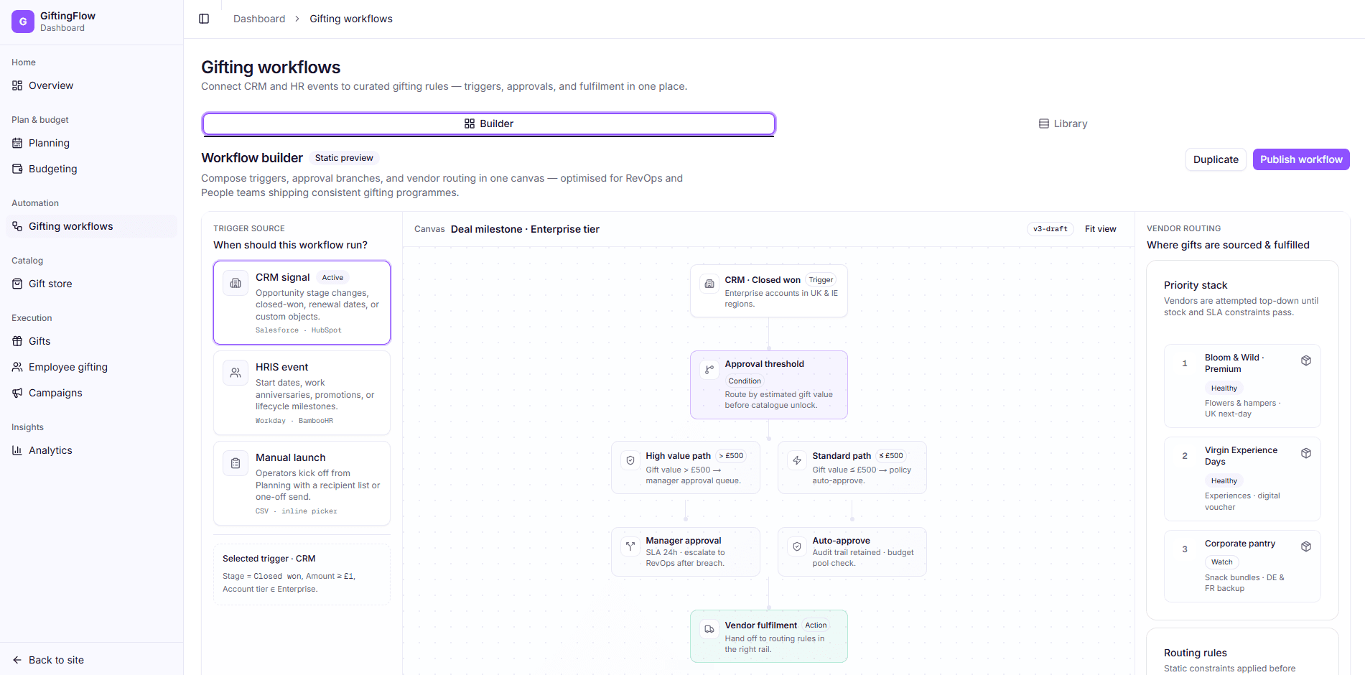Select the CRM signal trigger card

click(302, 302)
